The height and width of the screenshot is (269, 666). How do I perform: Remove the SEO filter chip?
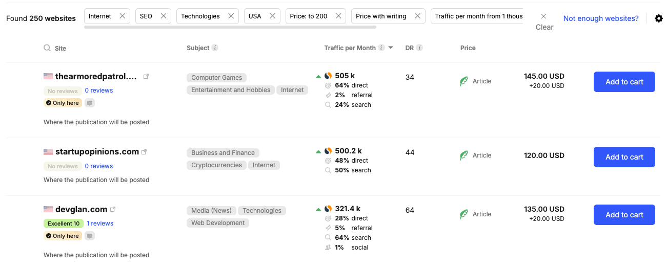164,16
